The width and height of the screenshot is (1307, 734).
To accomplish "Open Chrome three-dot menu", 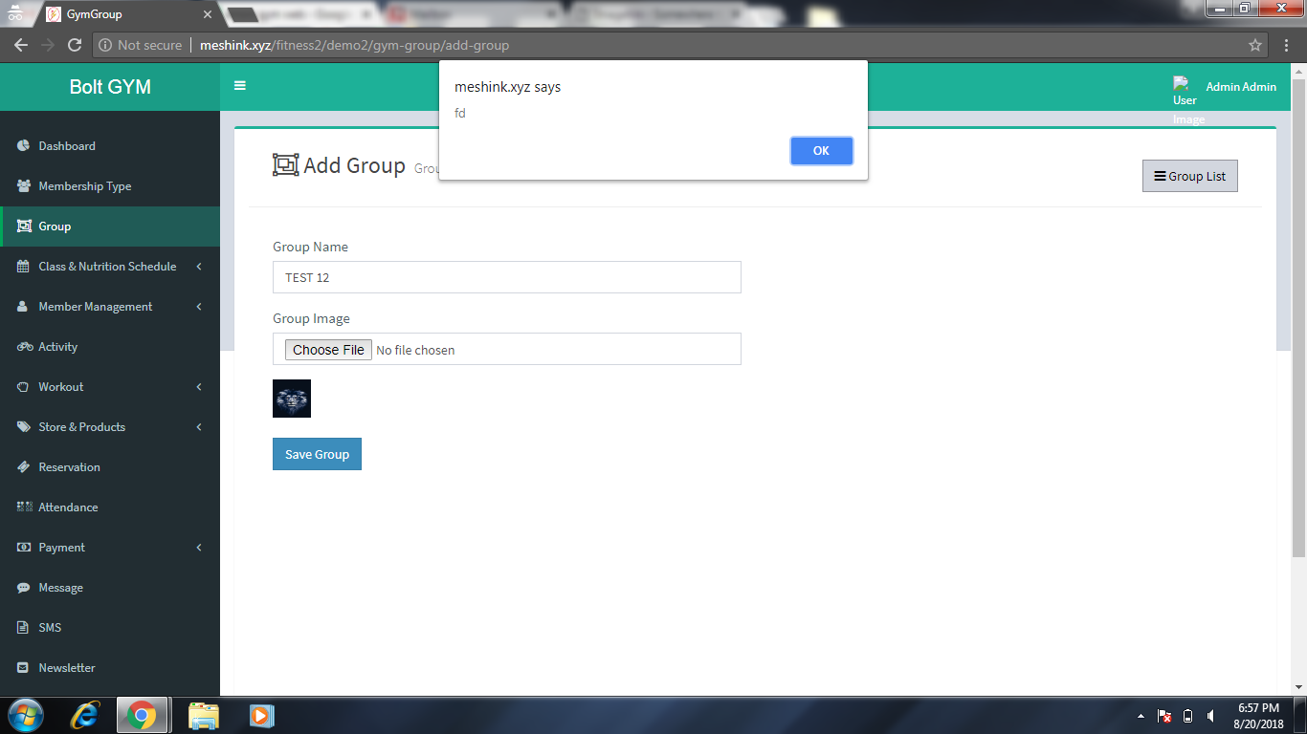I will (x=1287, y=45).
